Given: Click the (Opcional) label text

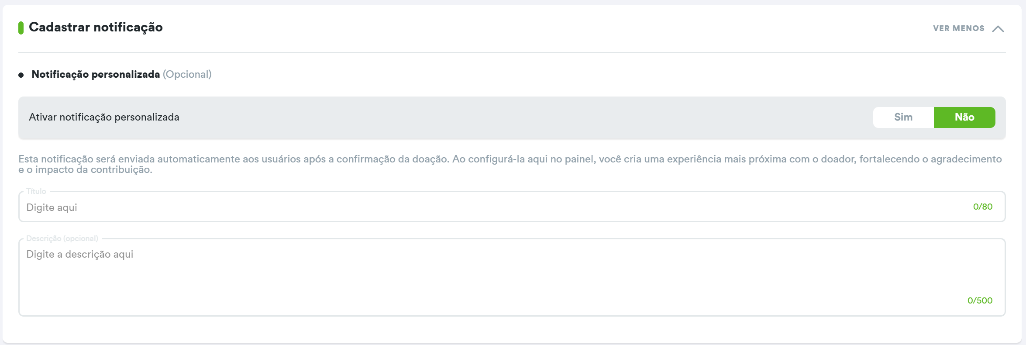Looking at the screenshot, I should [187, 75].
